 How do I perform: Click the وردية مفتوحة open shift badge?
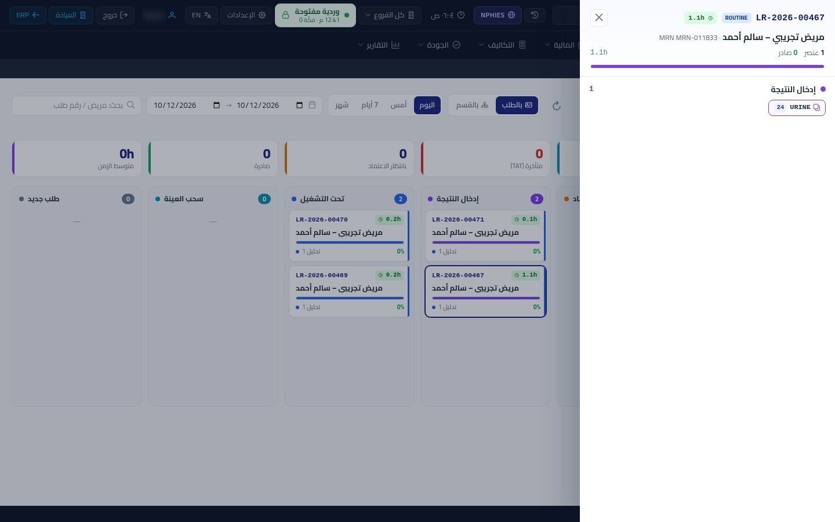(x=315, y=15)
